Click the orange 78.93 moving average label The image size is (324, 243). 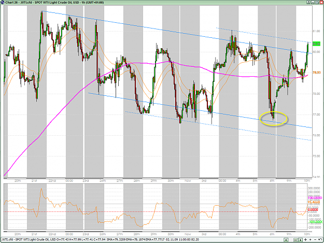[x=316, y=73]
